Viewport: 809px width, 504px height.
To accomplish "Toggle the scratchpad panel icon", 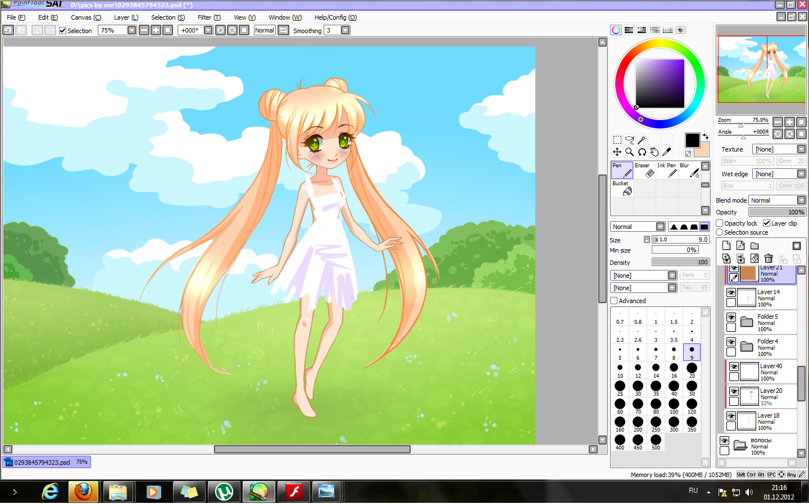I will click(680, 30).
